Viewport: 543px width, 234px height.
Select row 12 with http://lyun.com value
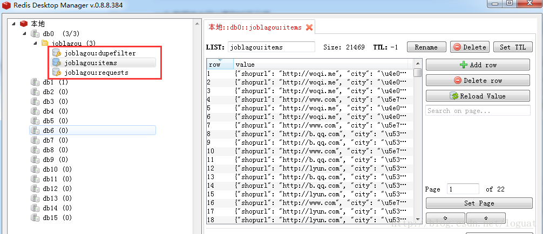pyautogui.click(x=310, y=168)
